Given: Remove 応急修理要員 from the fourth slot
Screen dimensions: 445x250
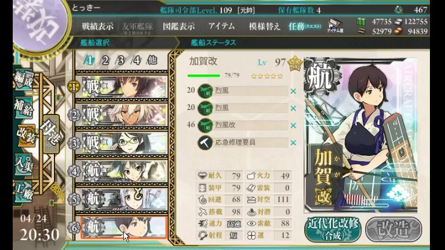Looking at the screenshot, I should (x=293, y=143).
